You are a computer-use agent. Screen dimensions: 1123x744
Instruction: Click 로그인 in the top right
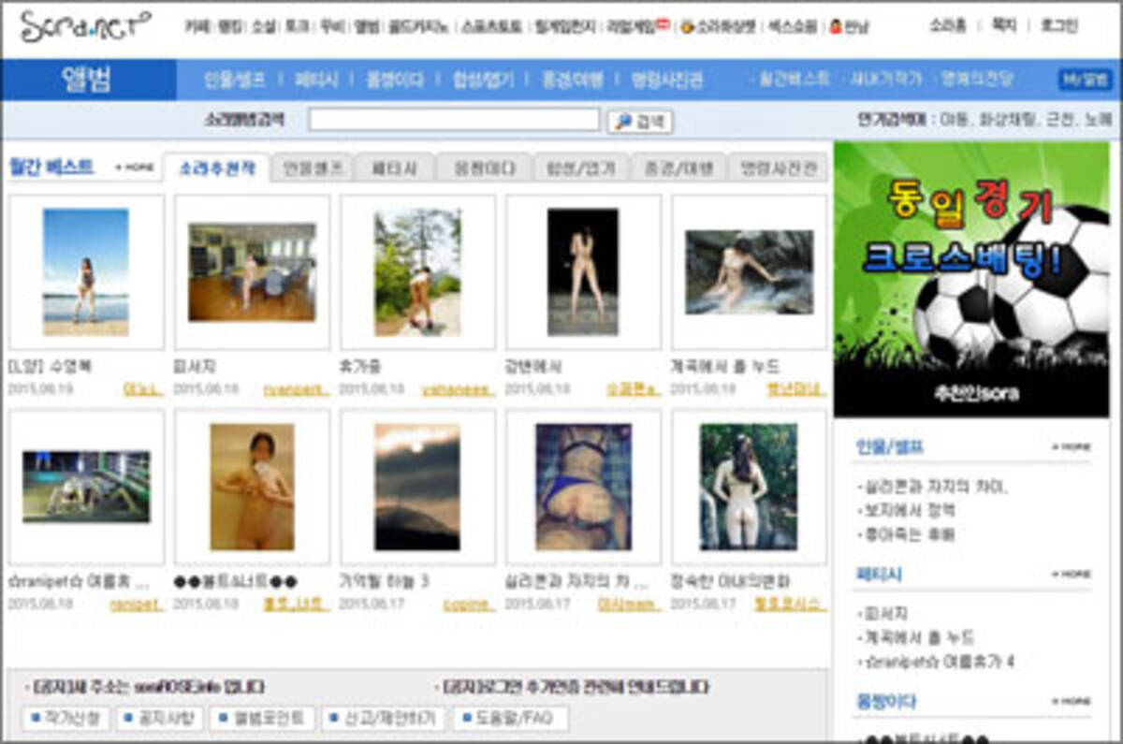(x=1058, y=26)
